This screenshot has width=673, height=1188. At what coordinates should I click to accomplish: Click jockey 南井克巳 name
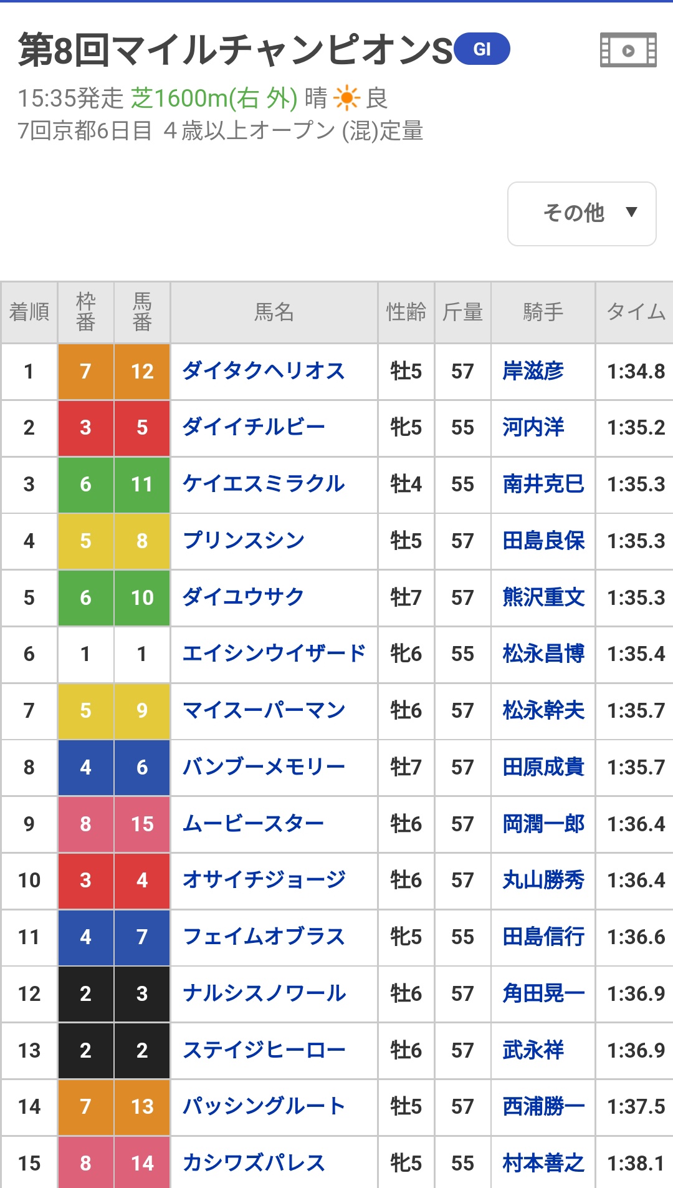coord(543,485)
